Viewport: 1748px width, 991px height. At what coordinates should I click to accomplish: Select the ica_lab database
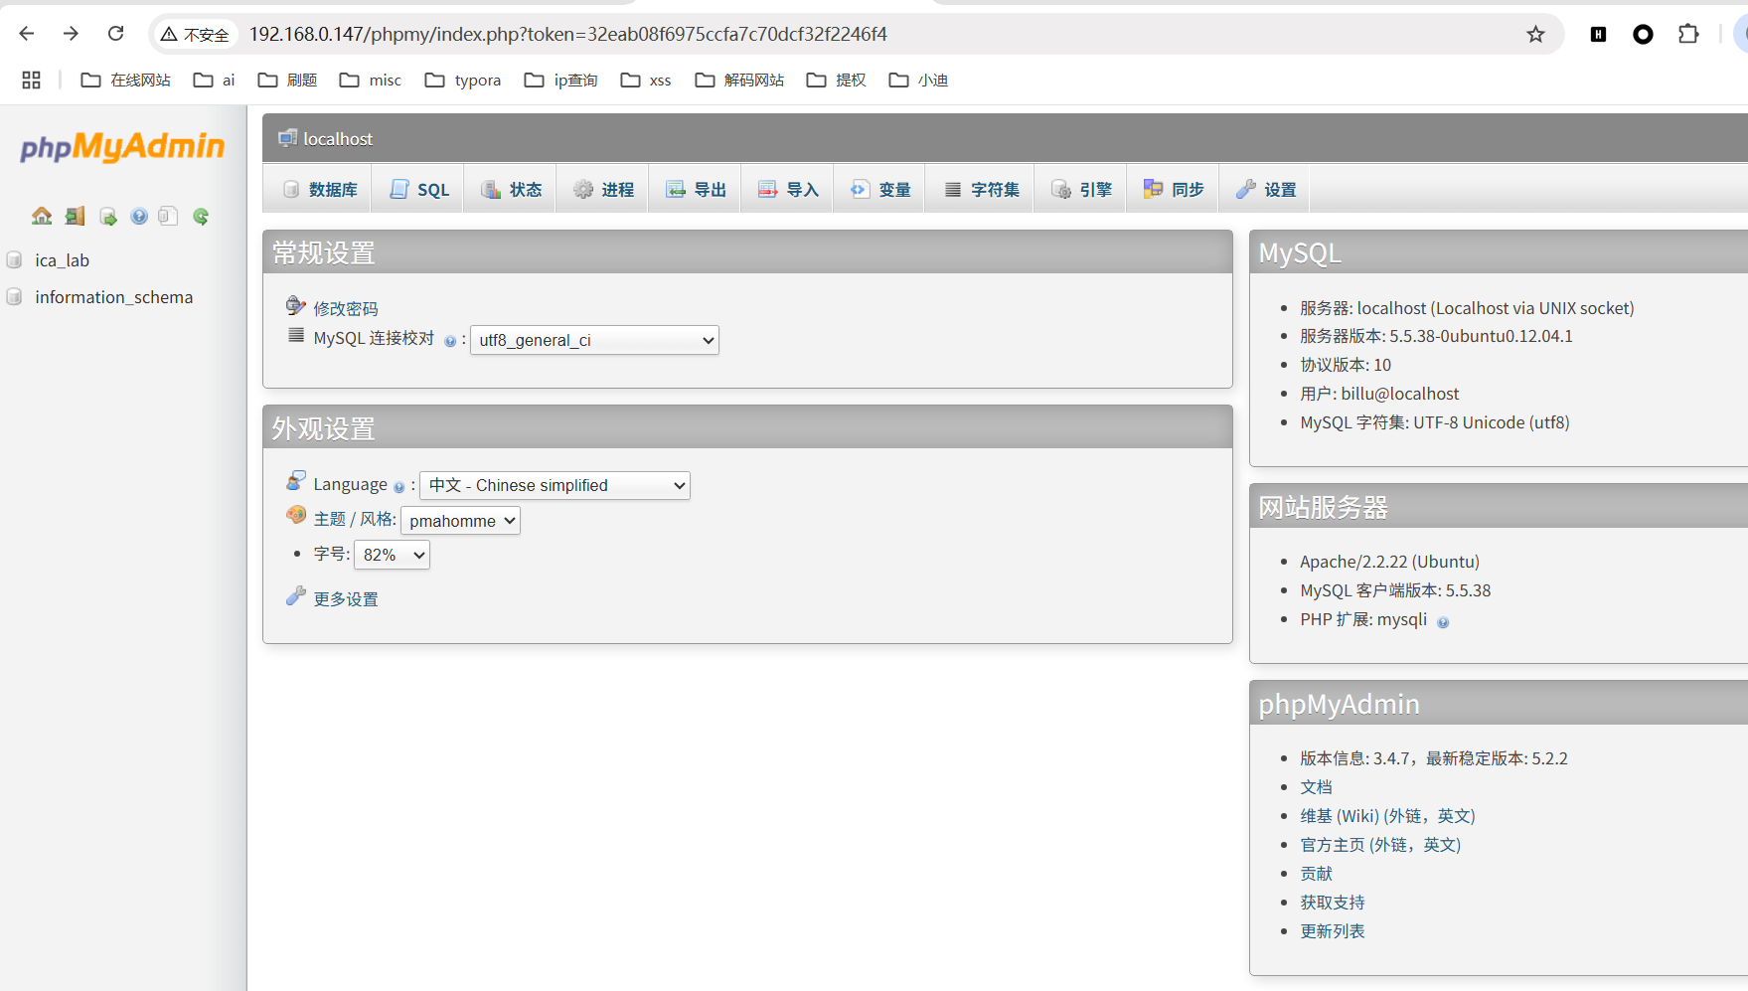pos(62,260)
